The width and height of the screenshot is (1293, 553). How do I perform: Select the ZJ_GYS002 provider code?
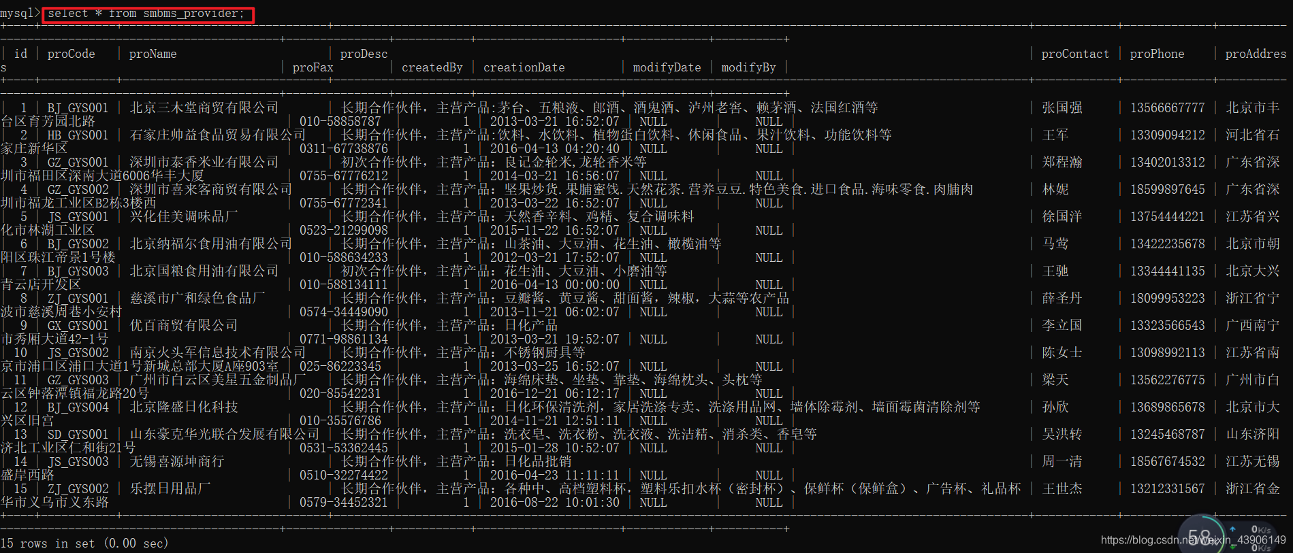[78, 489]
